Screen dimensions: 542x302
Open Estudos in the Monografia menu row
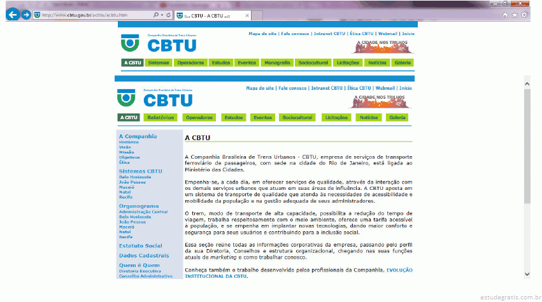pyautogui.click(x=221, y=62)
